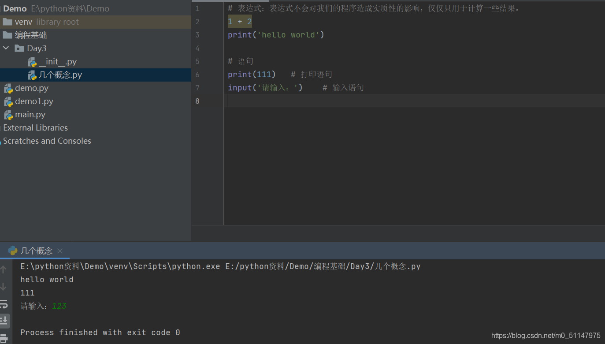Select the Day3 package folder label
605x344 pixels.
tap(37, 48)
